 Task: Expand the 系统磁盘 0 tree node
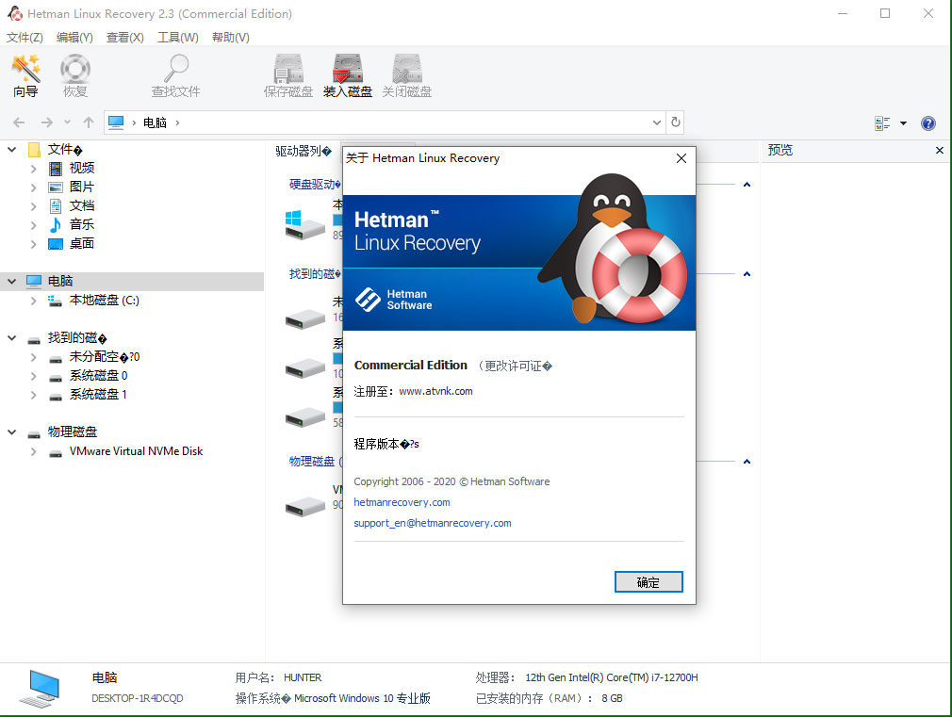[33, 376]
